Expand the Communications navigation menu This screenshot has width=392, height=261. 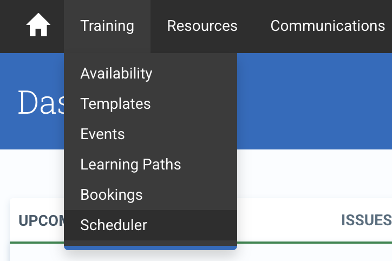pyautogui.click(x=328, y=26)
